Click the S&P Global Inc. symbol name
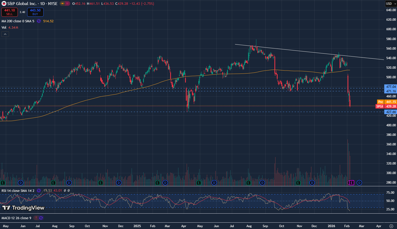The image size is (397, 229). click(22, 3)
